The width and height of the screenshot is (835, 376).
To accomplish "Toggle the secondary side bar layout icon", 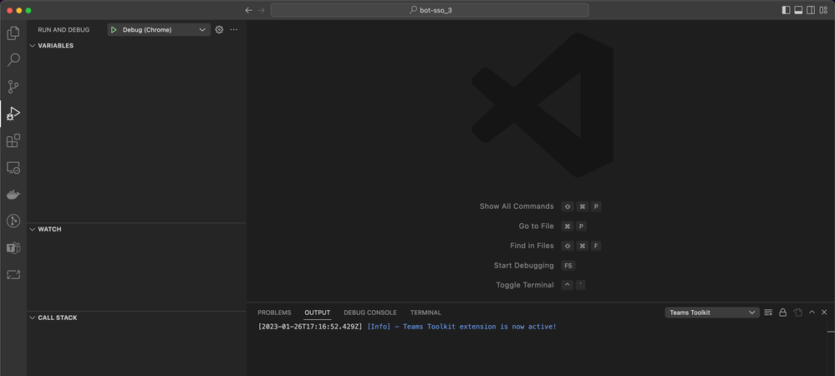I will pos(811,10).
